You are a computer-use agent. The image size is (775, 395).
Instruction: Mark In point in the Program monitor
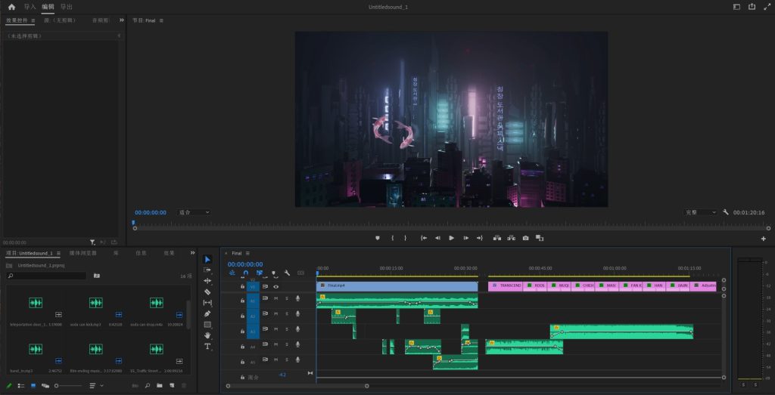click(393, 238)
